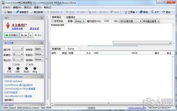Click the CTS indicator light
Screen dimensions: 177x111
pos(9,69)
